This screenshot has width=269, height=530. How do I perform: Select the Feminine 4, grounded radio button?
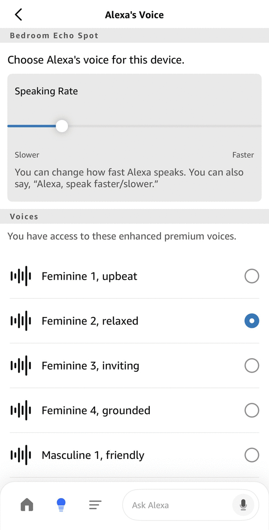tap(252, 410)
